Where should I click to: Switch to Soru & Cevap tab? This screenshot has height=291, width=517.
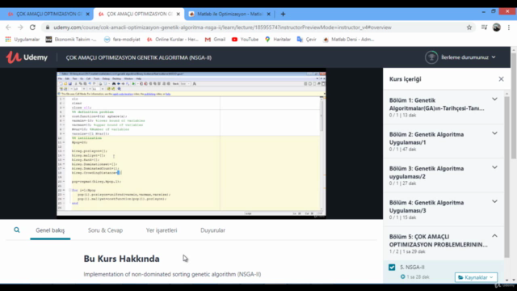click(x=105, y=230)
